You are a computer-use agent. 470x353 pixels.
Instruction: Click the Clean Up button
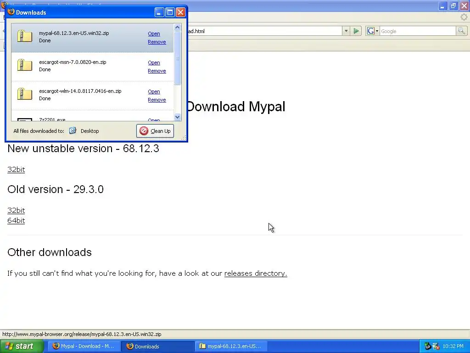point(155,131)
